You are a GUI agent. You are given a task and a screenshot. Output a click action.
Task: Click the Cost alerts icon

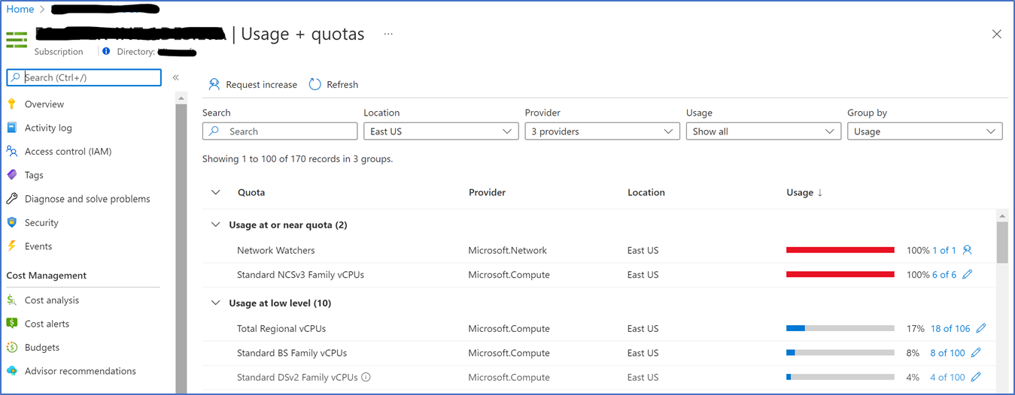coord(11,324)
